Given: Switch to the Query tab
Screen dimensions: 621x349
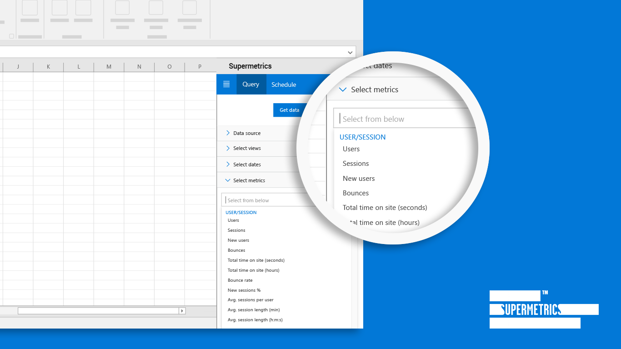Looking at the screenshot, I should coord(251,85).
